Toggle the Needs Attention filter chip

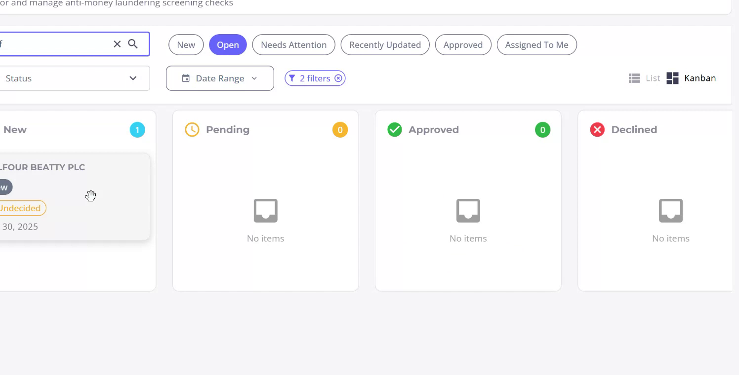pyautogui.click(x=293, y=45)
